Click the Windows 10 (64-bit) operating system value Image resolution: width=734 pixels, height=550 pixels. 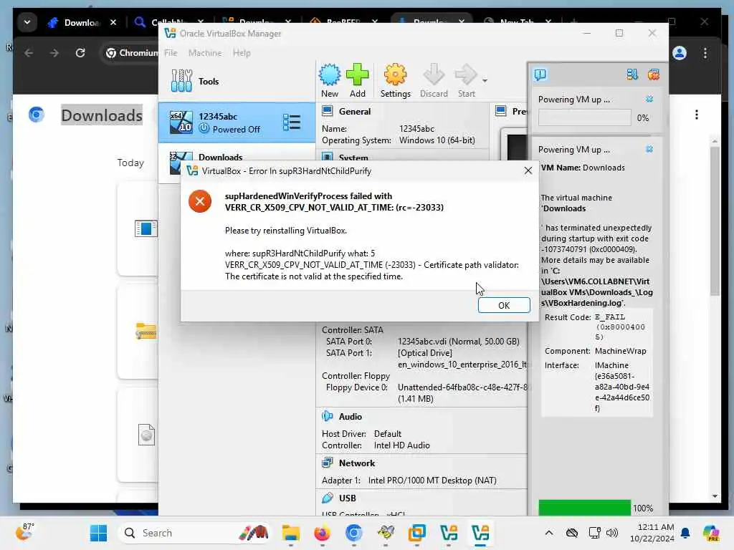(437, 140)
